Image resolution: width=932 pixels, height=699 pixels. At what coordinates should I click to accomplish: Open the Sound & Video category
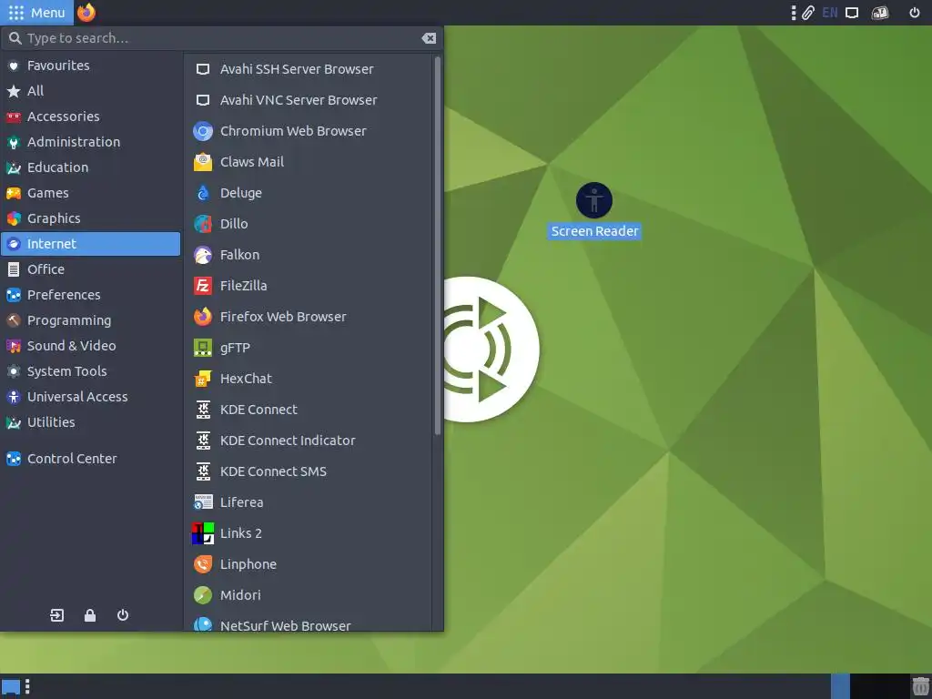tap(90, 345)
